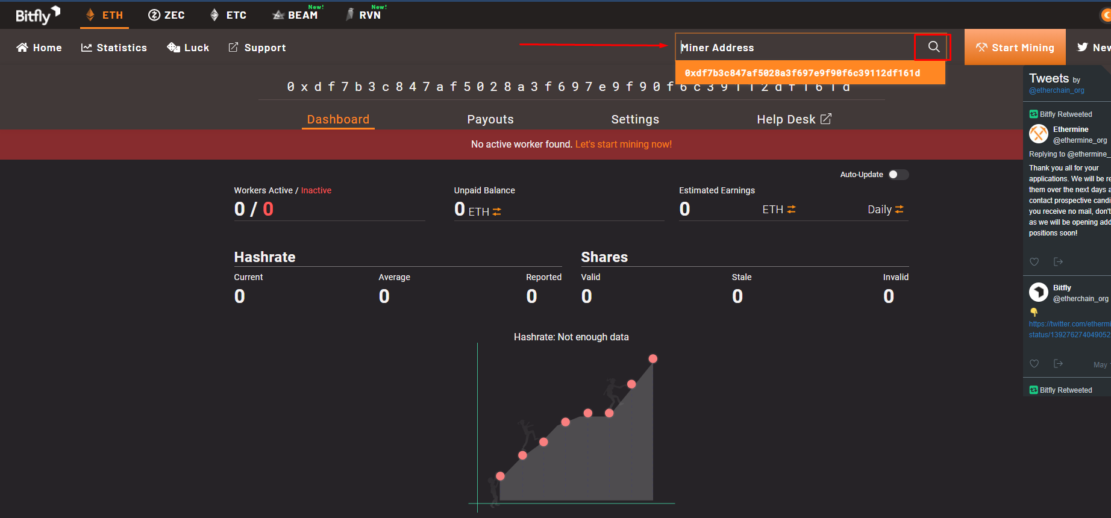Image resolution: width=1111 pixels, height=518 pixels.
Task: Open the Dashboard tab
Action: tap(338, 119)
